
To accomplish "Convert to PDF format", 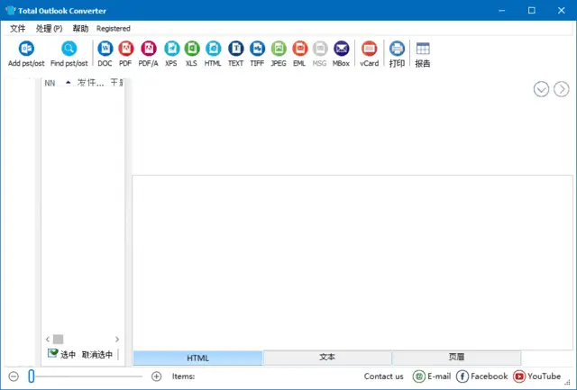I will (126, 49).
